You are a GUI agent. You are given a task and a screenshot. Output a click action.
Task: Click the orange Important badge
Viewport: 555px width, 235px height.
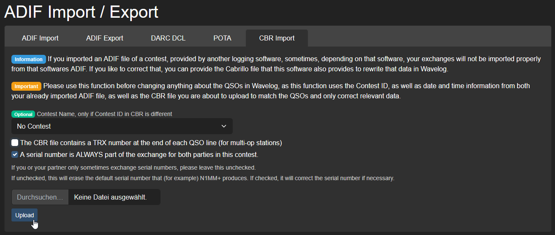click(x=26, y=86)
